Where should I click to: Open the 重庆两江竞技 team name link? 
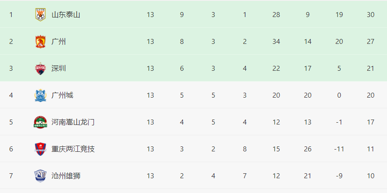coord(73,149)
